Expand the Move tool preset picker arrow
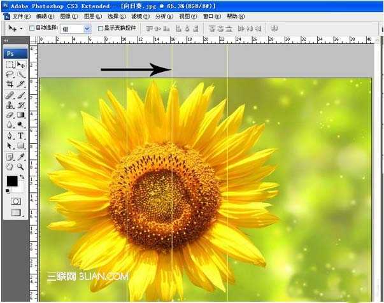The image size is (384, 303). [x=22, y=29]
